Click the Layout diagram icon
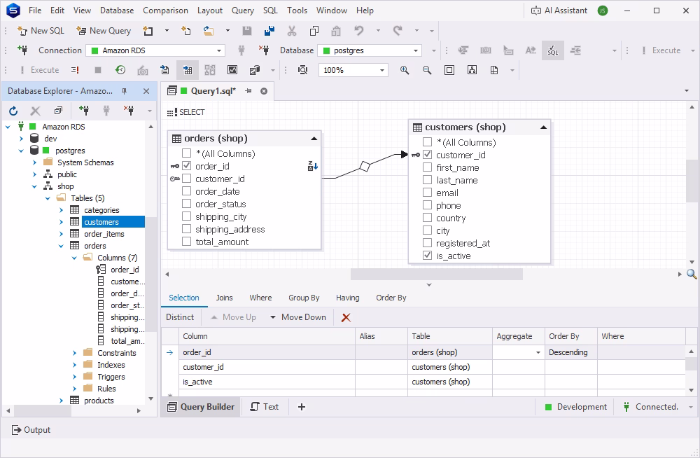Image resolution: width=700 pixels, height=458 pixels. point(472,70)
